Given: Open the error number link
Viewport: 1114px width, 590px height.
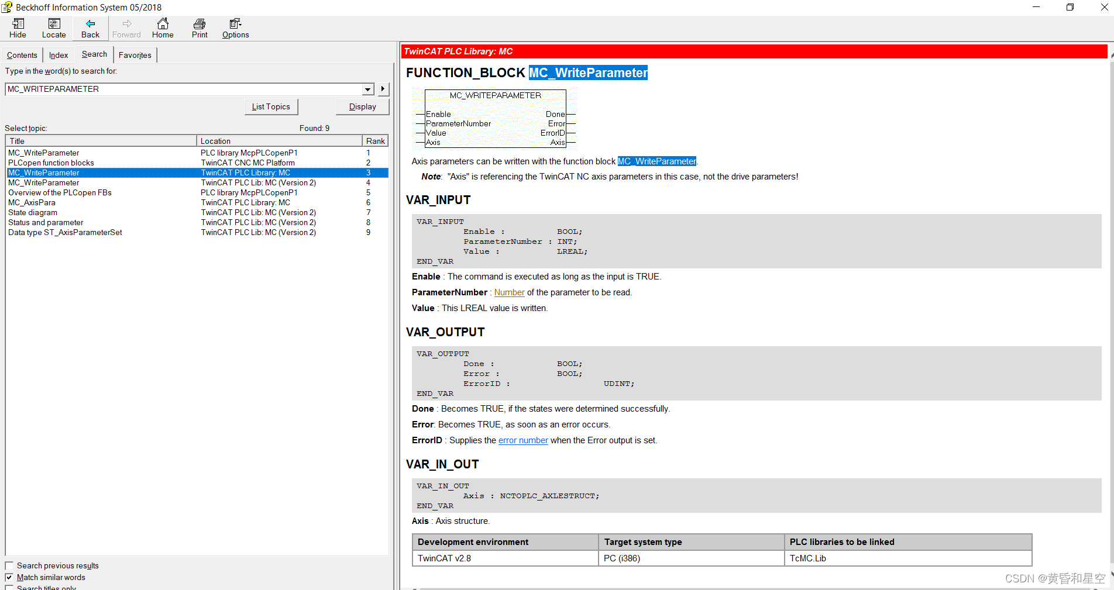Looking at the screenshot, I should coord(523,440).
